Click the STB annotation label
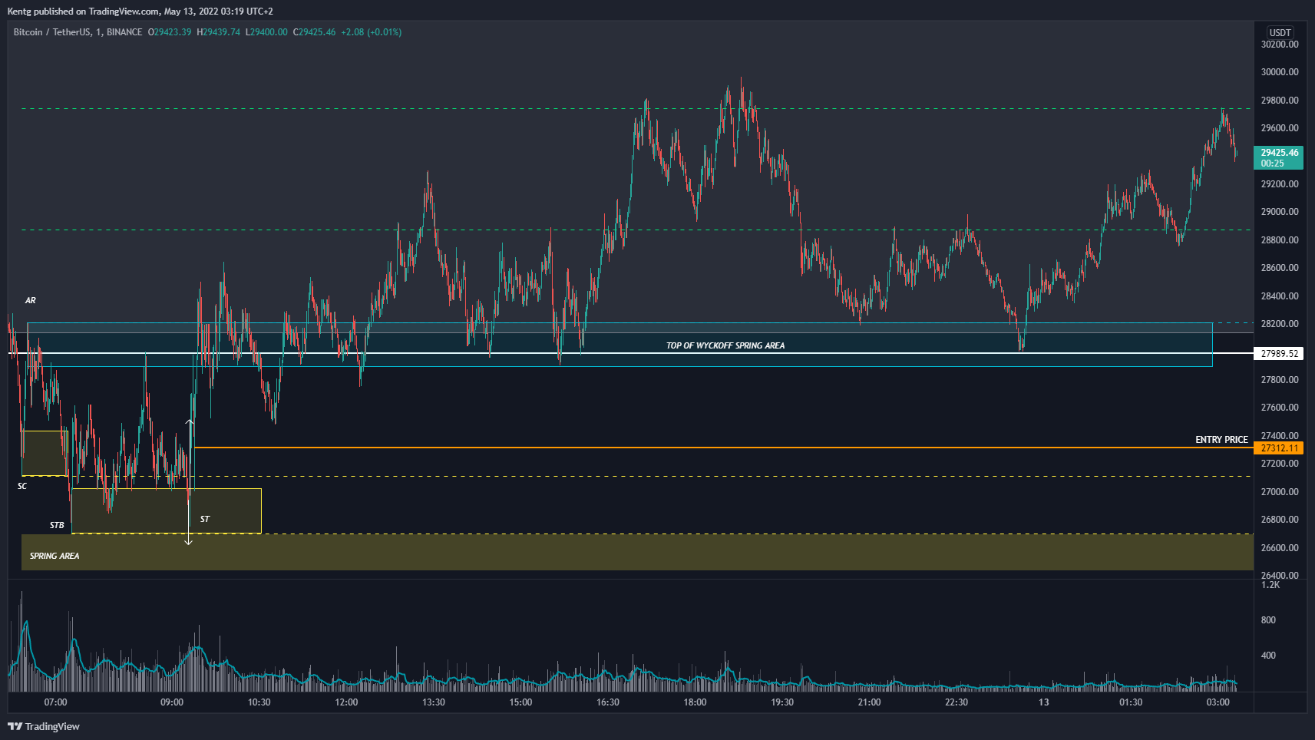This screenshot has height=740, width=1315. tap(57, 525)
